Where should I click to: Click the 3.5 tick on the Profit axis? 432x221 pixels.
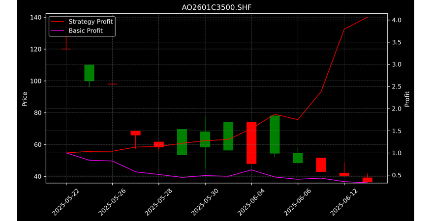[x=396, y=42]
